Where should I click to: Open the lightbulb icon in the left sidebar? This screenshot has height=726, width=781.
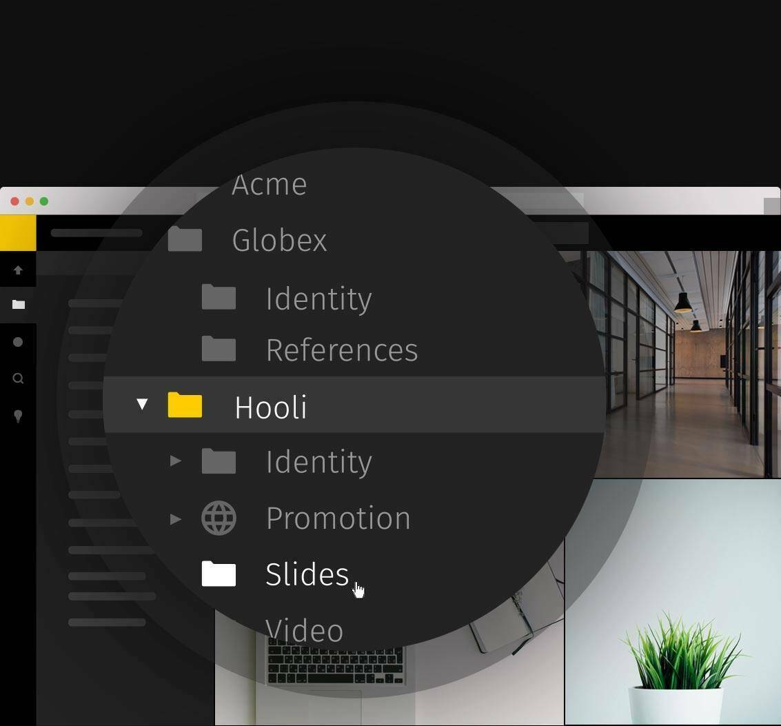18,415
